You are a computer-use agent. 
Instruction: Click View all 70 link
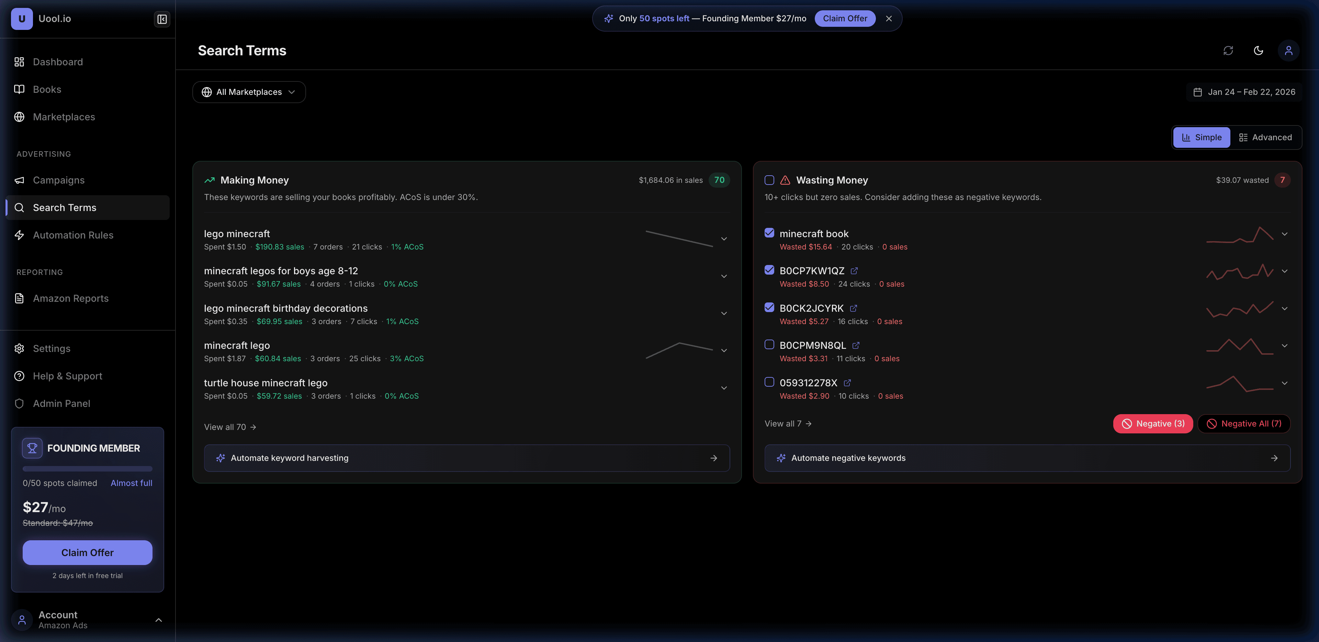[230, 427]
